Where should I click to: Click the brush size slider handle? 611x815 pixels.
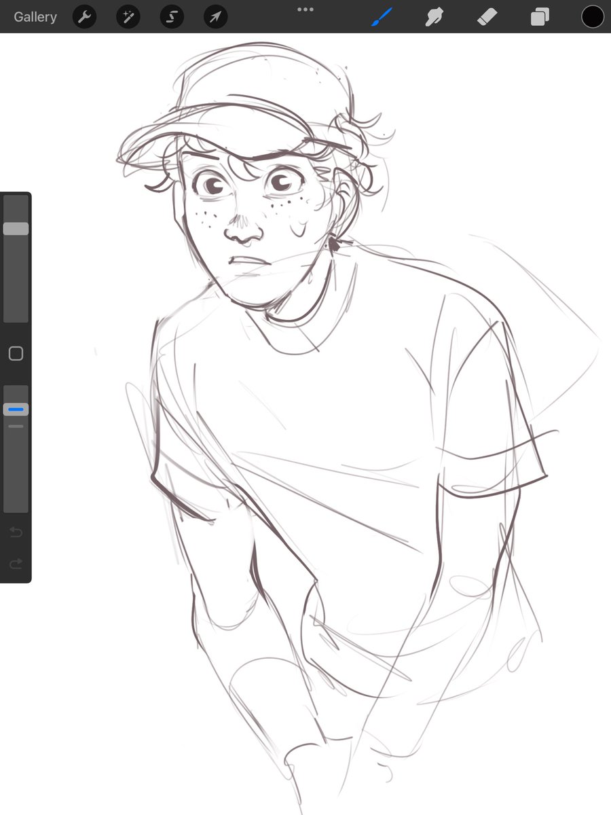pos(16,229)
